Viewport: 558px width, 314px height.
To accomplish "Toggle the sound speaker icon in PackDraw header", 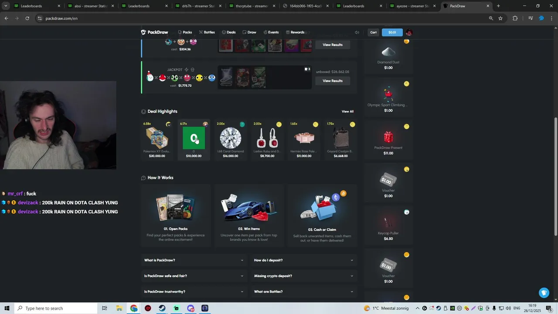I will [357, 32].
